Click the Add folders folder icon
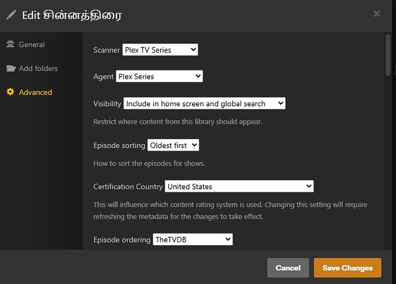The width and height of the screenshot is (396, 284). click(11, 68)
